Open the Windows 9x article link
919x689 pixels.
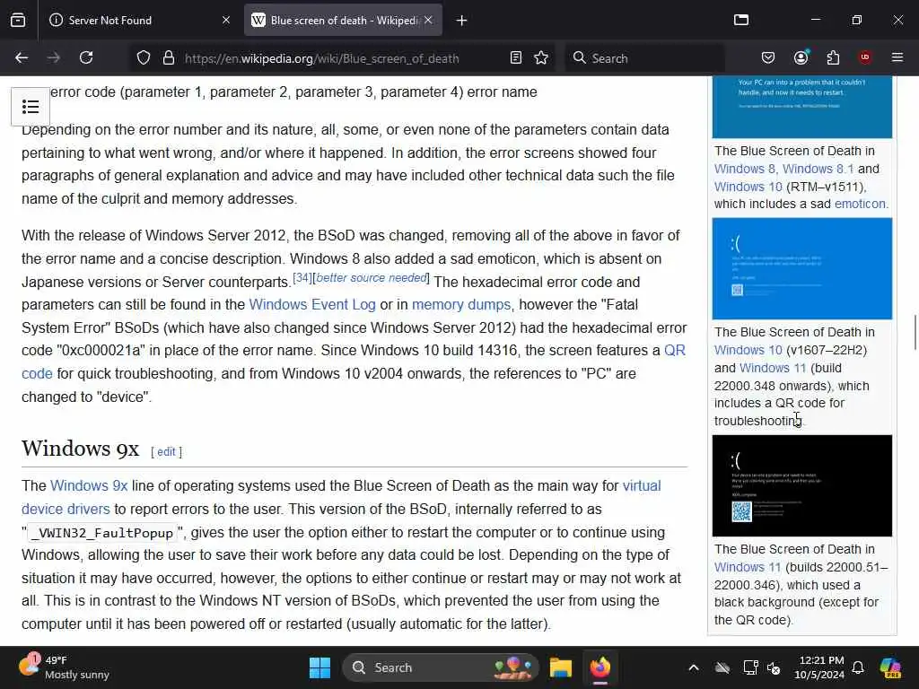pos(89,485)
